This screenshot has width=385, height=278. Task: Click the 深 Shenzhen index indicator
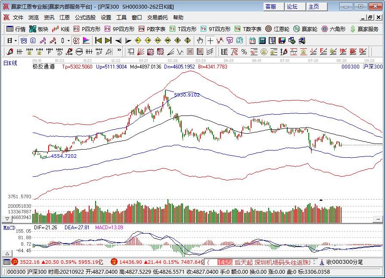(x=114, y=262)
